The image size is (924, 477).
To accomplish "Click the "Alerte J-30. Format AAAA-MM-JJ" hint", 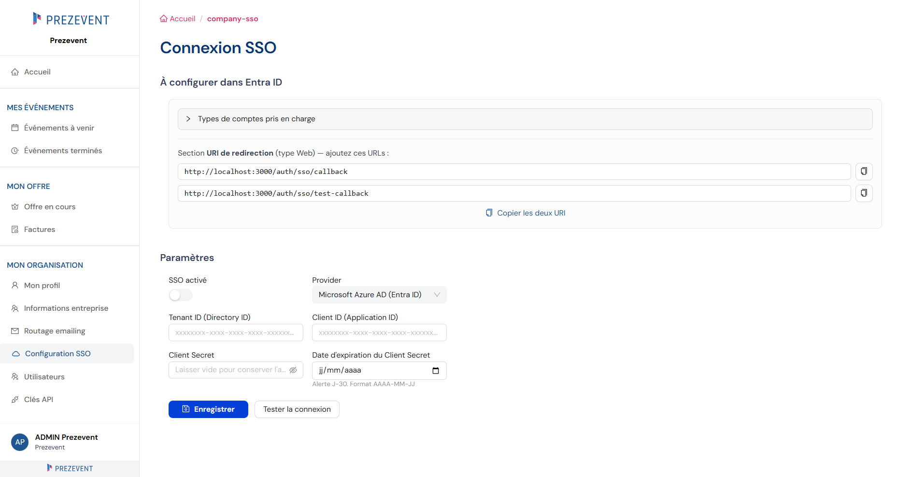I will 363,384.
